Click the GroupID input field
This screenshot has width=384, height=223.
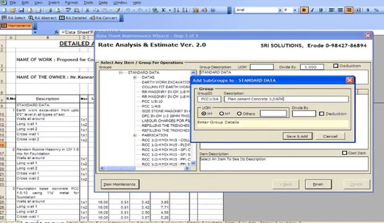click(209, 99)
